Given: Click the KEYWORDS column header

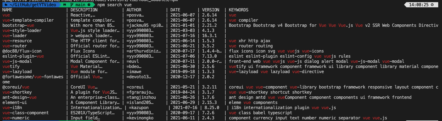Looking at the screenshot, I should pyautogui.click(x=238, y=10).
